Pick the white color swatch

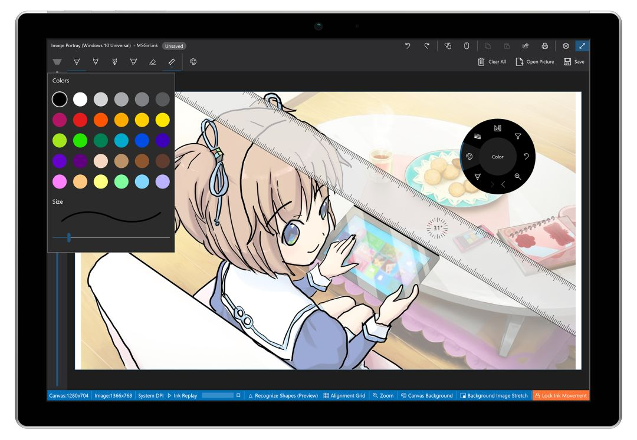pyautogui.click(x=80, y=99)
